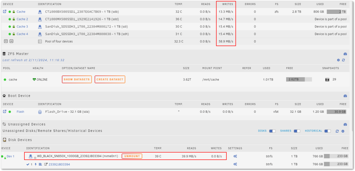Open the Cache device link
Viewport: 355px width, 171px height.
pyautogui.click(x=21, y=12)
